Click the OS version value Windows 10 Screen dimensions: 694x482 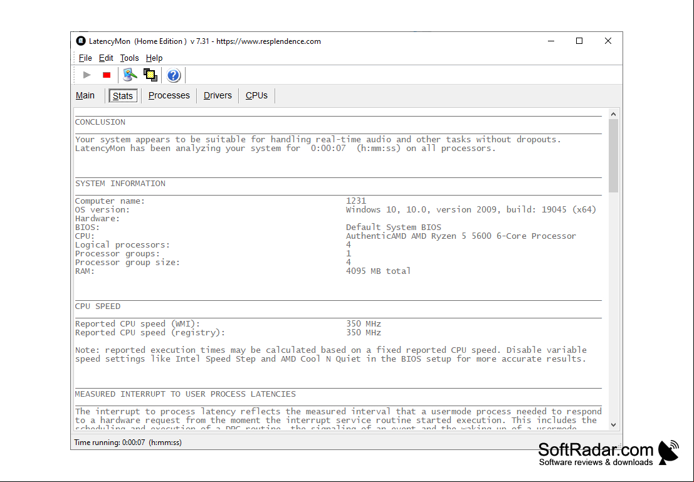(471, 210)
